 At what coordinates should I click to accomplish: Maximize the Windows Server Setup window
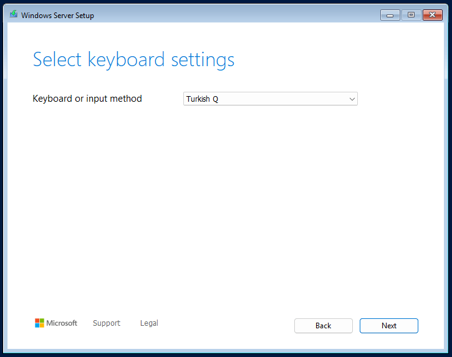click(411, 15)
